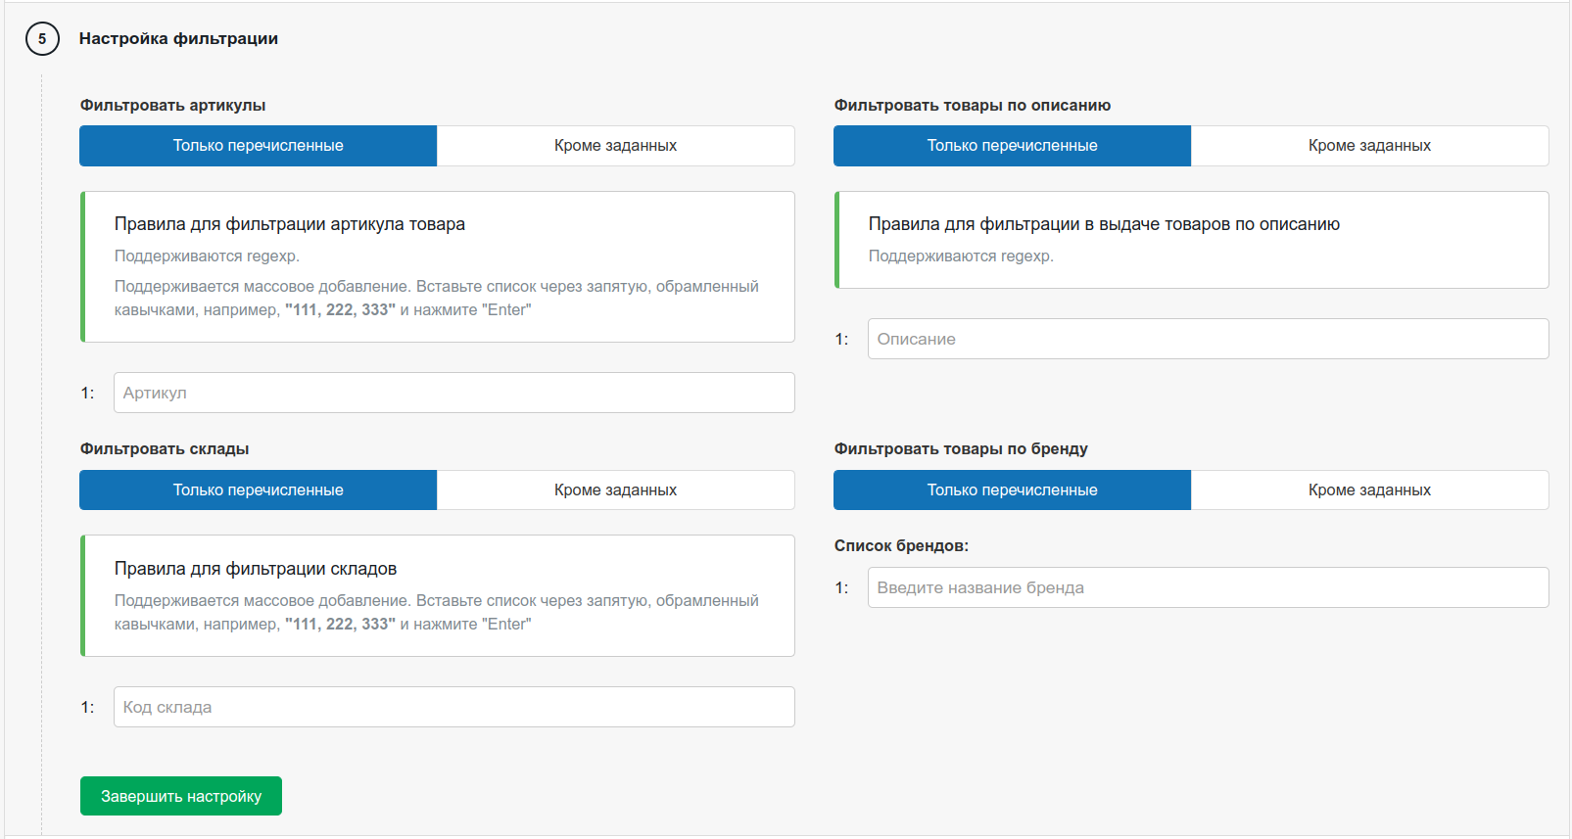Switch warehouse filter to "Кроме заданных"
This screenshot has height=839, width=1572.
point(615,490)
